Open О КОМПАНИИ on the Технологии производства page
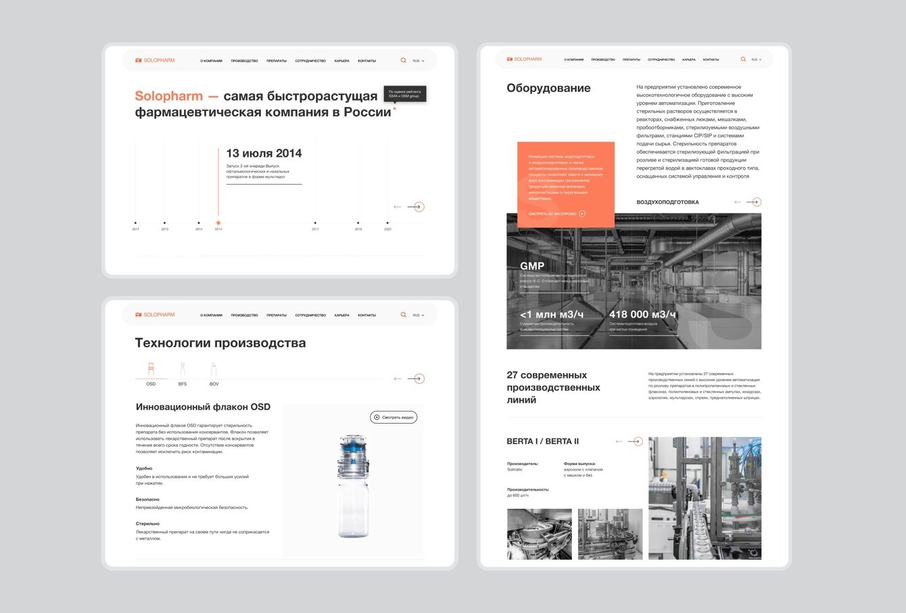 click(x=211, y=315)
